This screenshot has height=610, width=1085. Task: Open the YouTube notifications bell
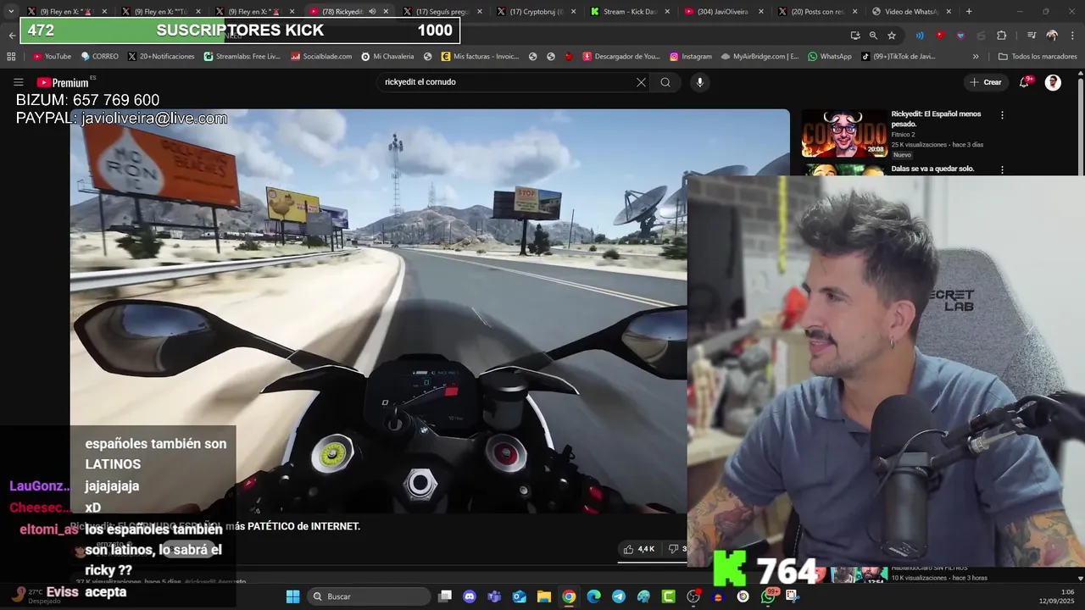point(1026,82)
